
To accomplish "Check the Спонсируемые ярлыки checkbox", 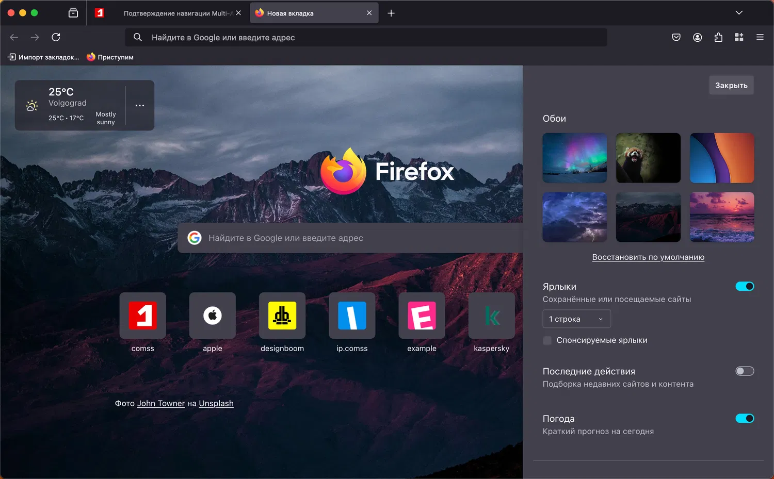I will pyautogui.click(x=547, y=340).
